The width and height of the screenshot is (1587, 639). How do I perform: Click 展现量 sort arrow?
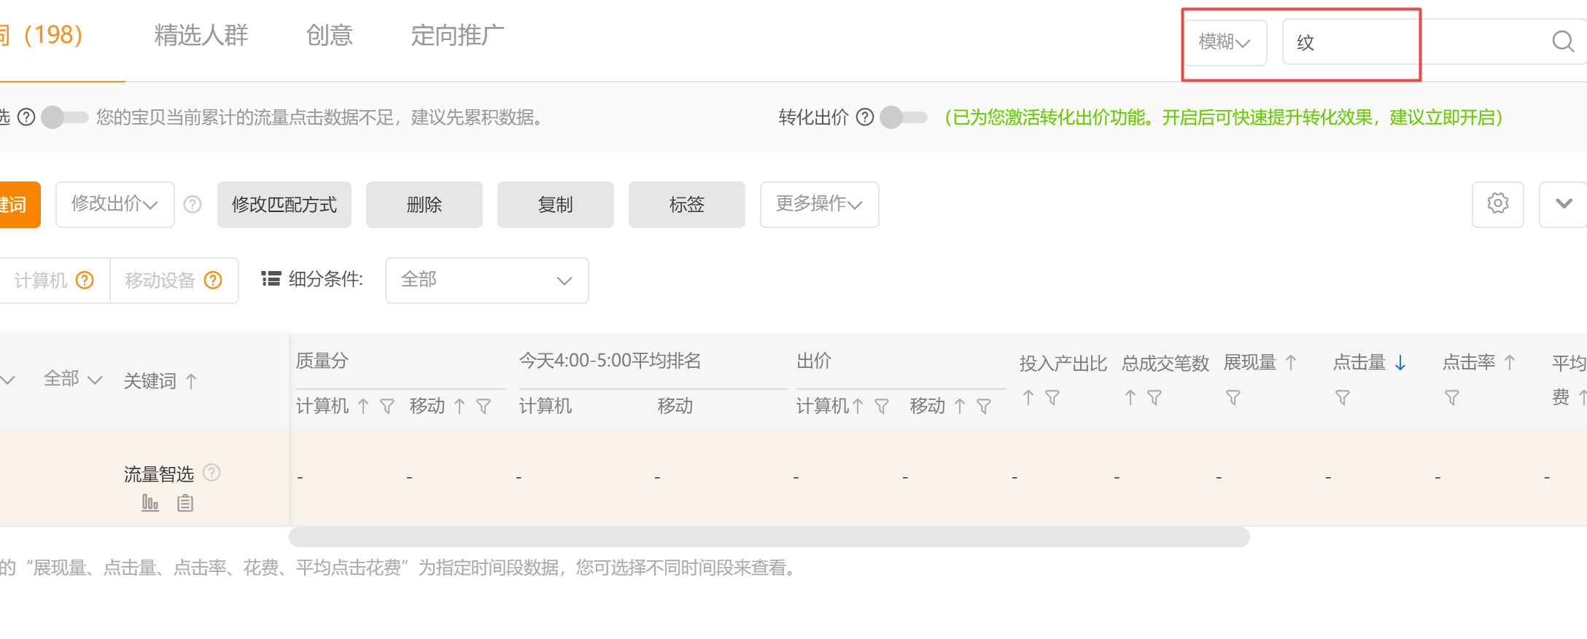tap(1291, 362)
